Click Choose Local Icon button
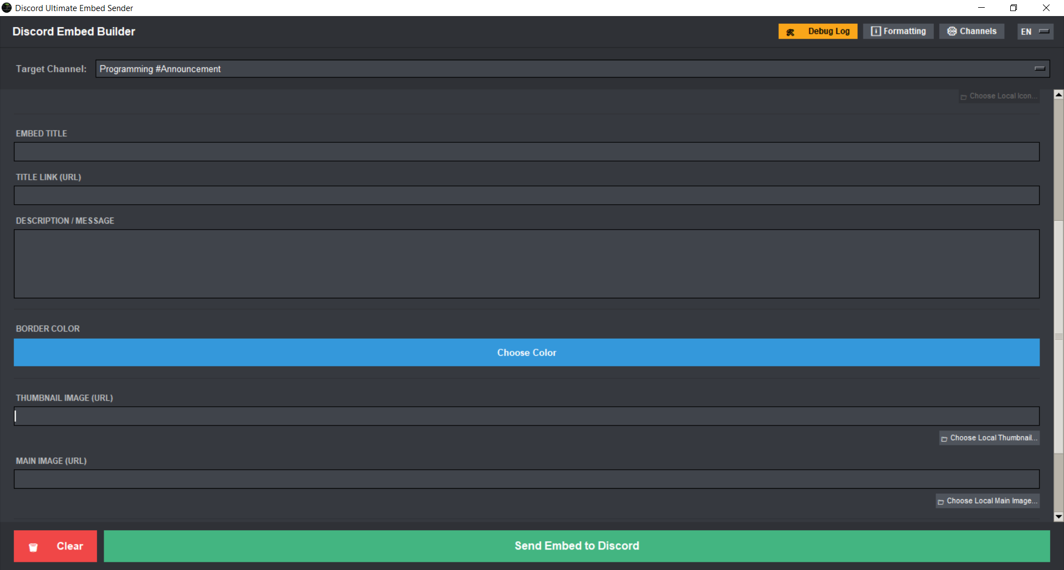The image size is (1064, 570). tap(999, 96)
